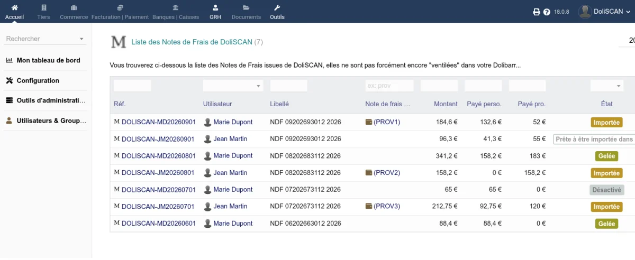
Task: Open the Commerce menu
Action: point(74,12)
